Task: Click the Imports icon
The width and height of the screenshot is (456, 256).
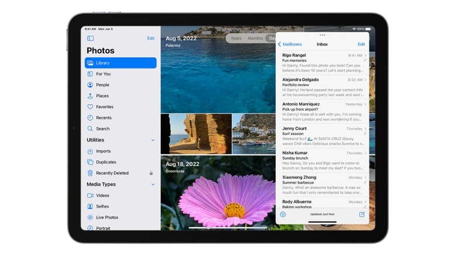Action: (90, 151)
